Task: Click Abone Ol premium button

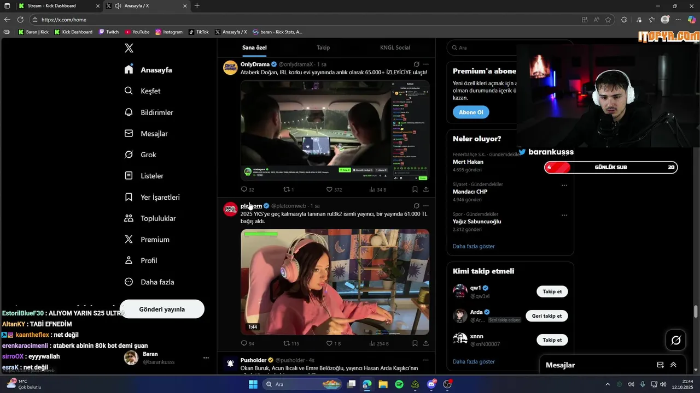Action: pos(471,112)
